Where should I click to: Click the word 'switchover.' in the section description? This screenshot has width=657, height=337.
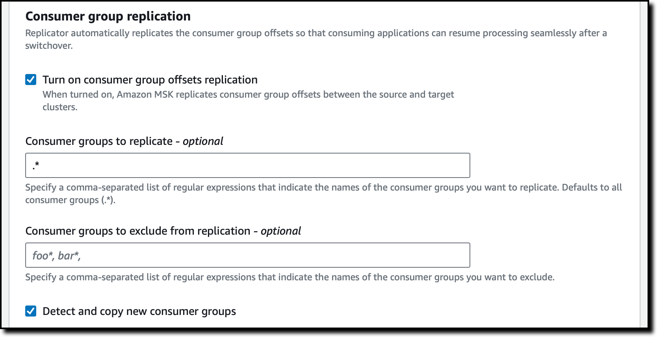pos(49,46)
